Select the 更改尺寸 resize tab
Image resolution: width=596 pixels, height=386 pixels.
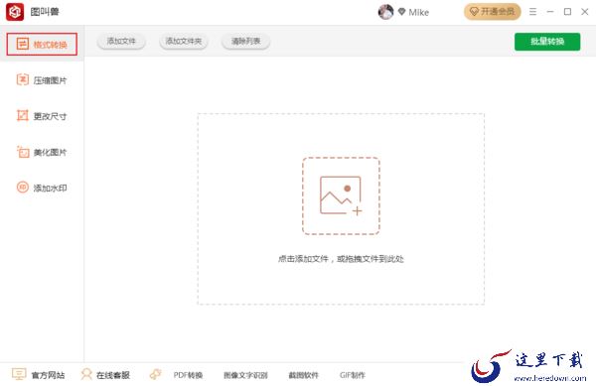pyautogui.click(x=42, y=116)
